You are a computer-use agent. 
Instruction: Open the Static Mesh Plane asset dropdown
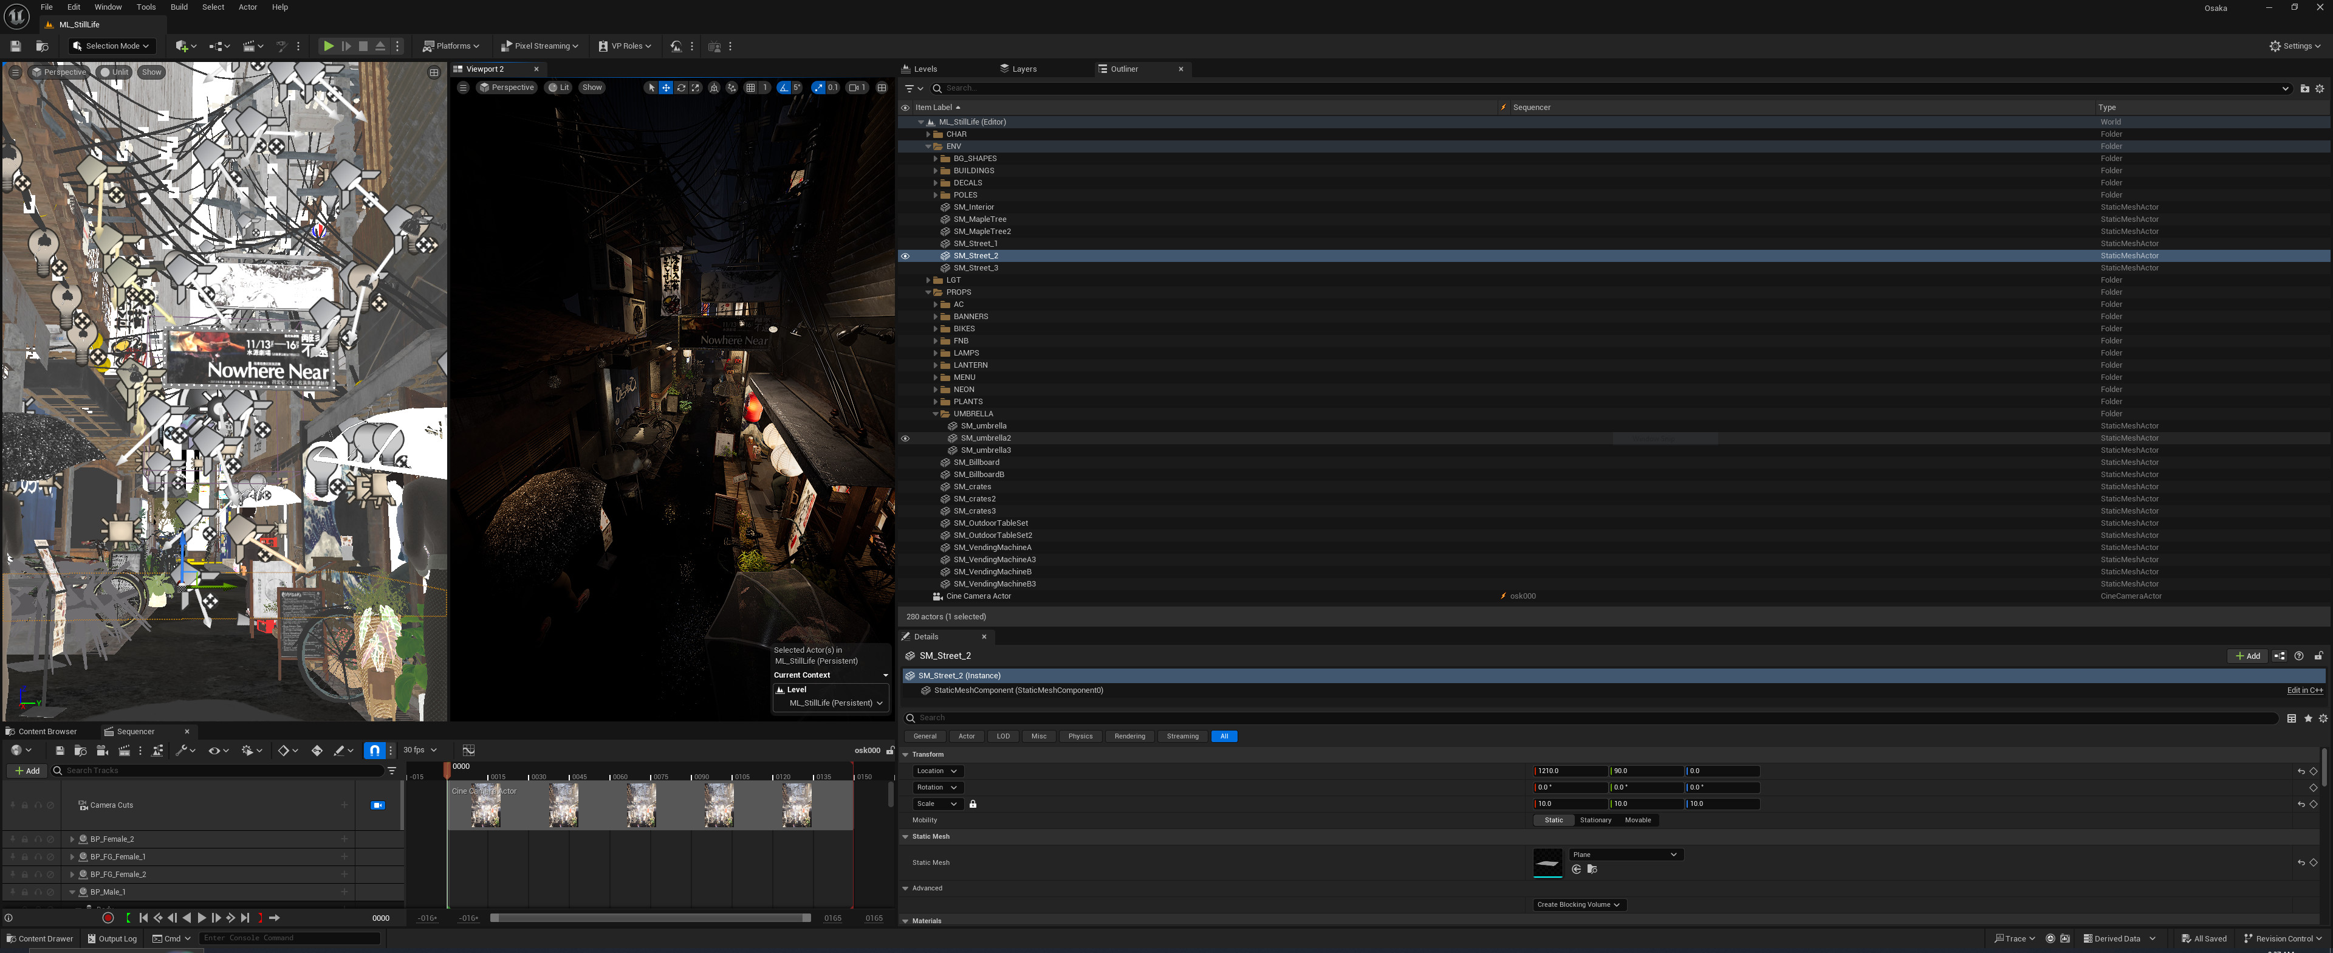[1626, 855]
